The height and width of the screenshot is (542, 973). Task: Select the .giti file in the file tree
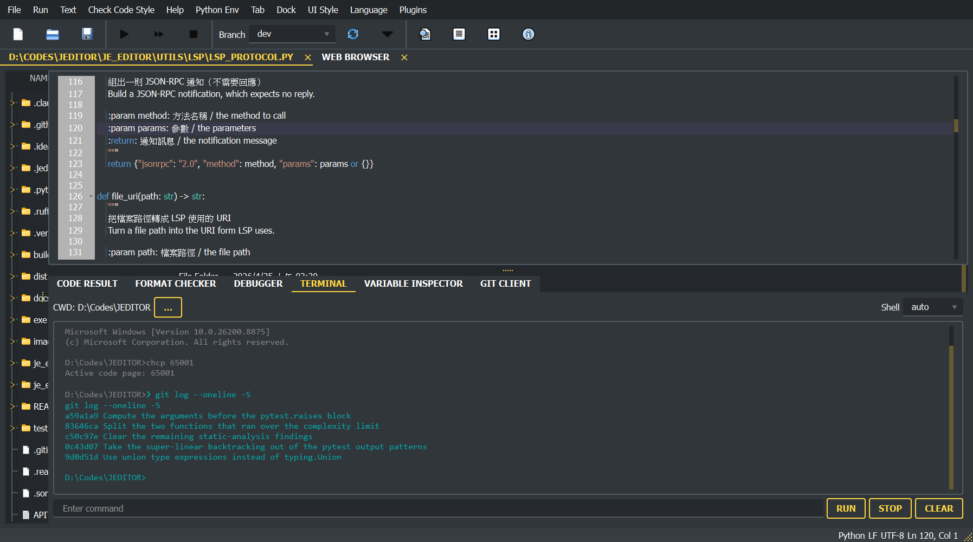[35, 450]
